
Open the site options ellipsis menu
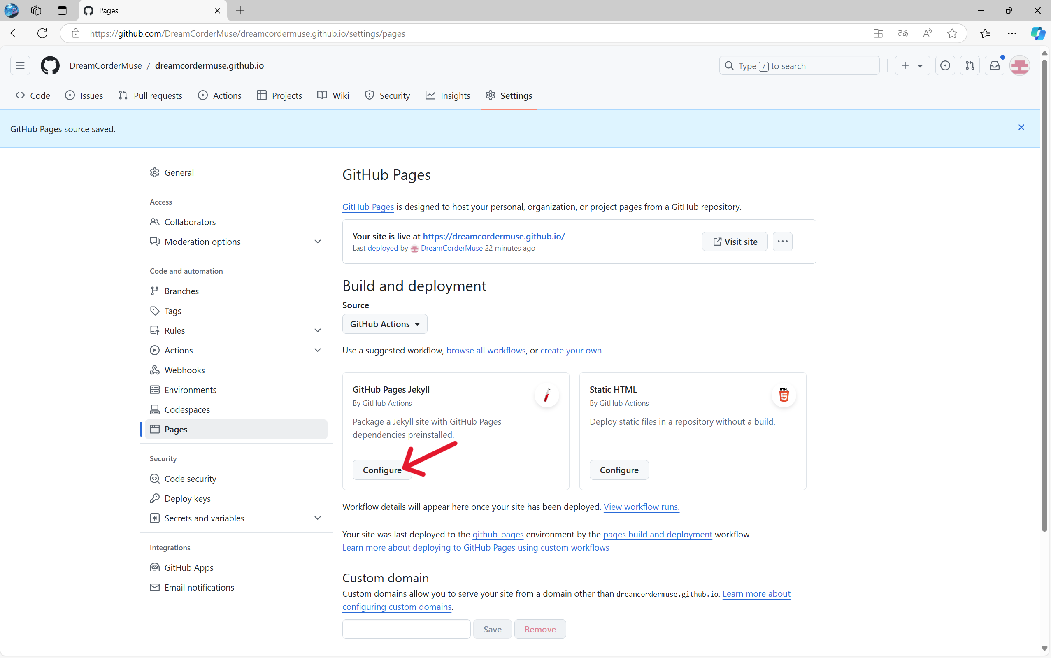click(782, 242)
